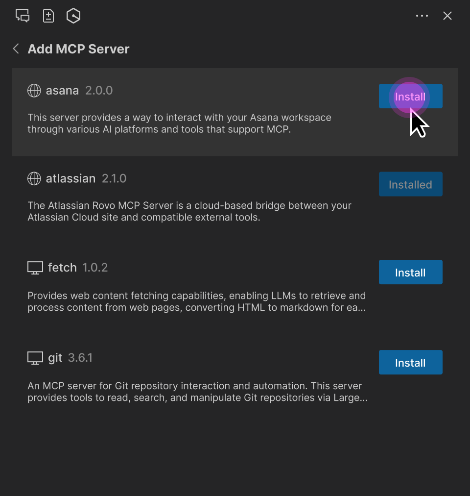The image size is (470, 496).
Task: Click the monitor icon beside git
Action: pos(34,358)
